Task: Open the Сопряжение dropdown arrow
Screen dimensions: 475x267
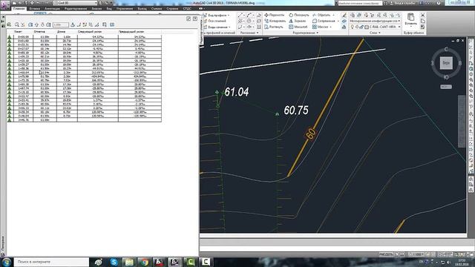Action: pyautogui.click(x=338, y=21)
